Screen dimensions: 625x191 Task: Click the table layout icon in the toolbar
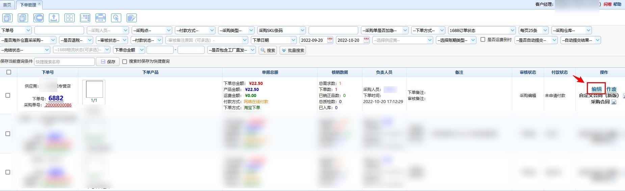(85, 18)
